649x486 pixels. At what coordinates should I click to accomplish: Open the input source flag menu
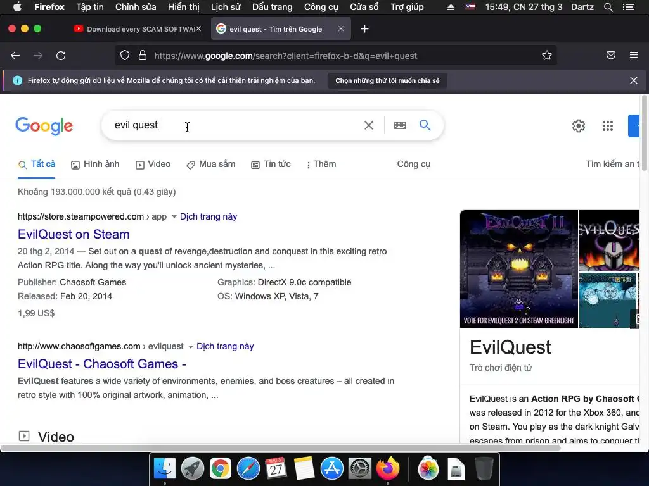pos(470,6)
